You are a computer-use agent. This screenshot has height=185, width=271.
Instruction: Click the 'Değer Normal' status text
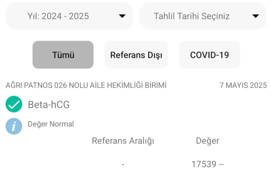pyautogui.click(x=51, y=124)
